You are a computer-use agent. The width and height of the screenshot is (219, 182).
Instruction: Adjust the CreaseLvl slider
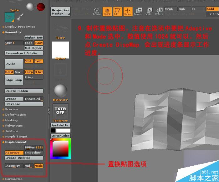tap(34, 99)
